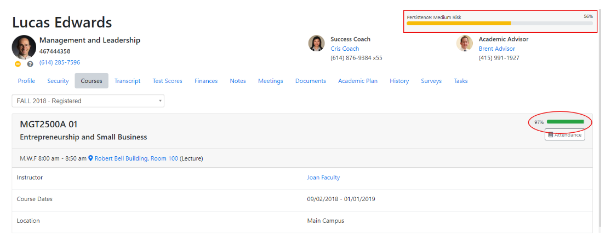Open the Notes tab
The width and height of the screenshot is (611, 248).
(x=238, y=81)
